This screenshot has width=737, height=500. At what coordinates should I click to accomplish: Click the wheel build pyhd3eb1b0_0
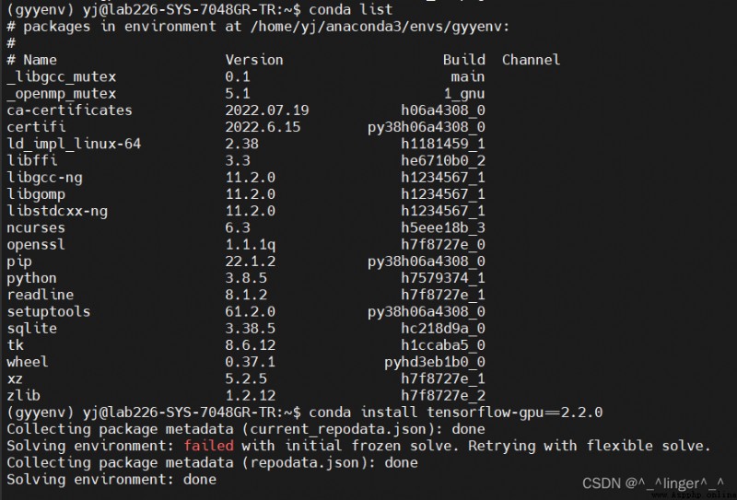click(434, 362)
